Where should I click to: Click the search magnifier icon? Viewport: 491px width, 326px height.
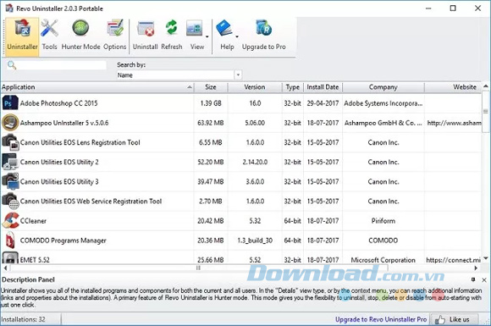click(x=12, y=65)
